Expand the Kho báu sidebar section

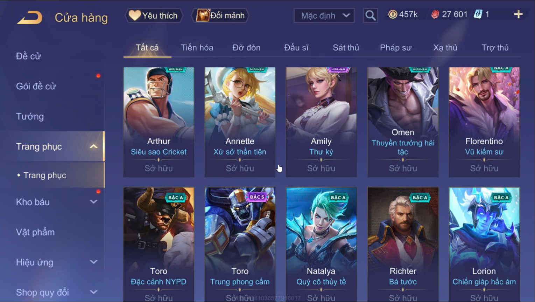(x=93, y=202)
